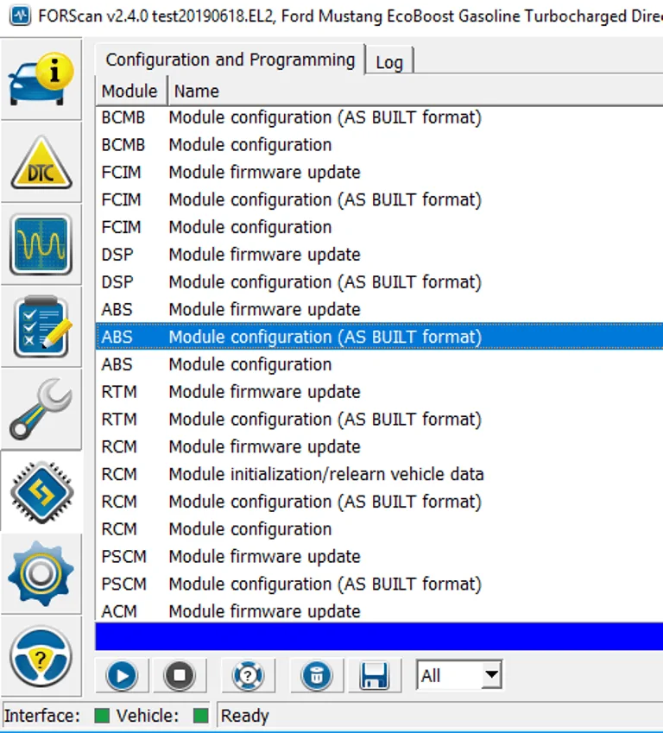Open the All filter dropdown
The width and height of the screenshot is (663, 733).
tap(459, 675)
